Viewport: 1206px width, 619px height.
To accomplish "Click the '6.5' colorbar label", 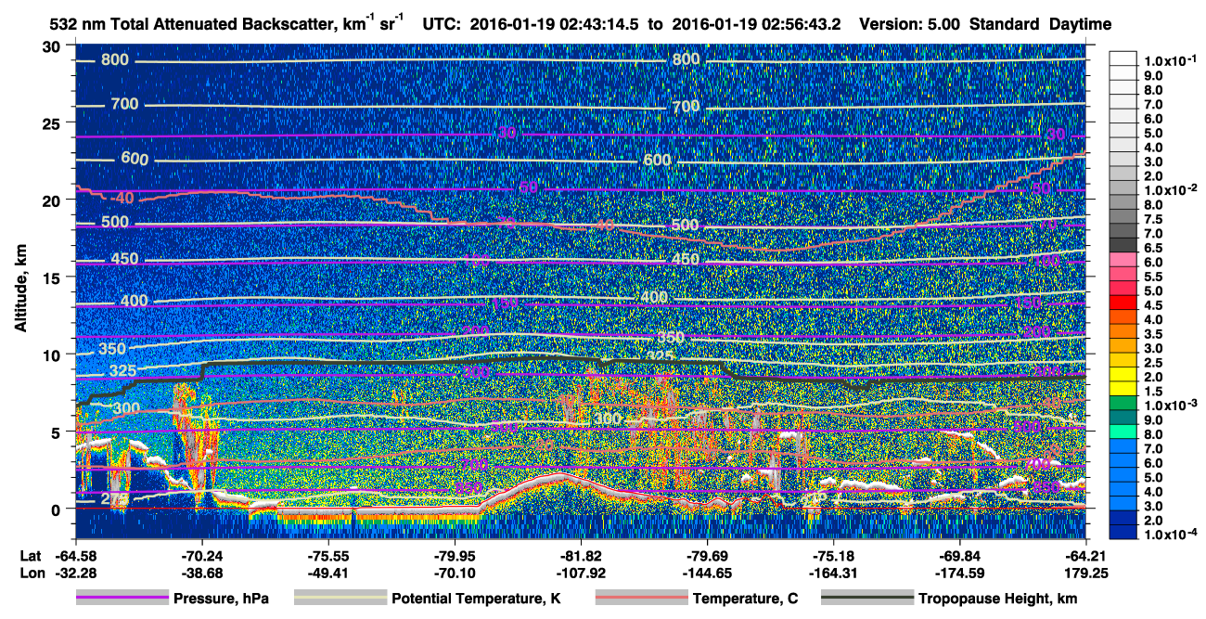I will click(1151, 248).
